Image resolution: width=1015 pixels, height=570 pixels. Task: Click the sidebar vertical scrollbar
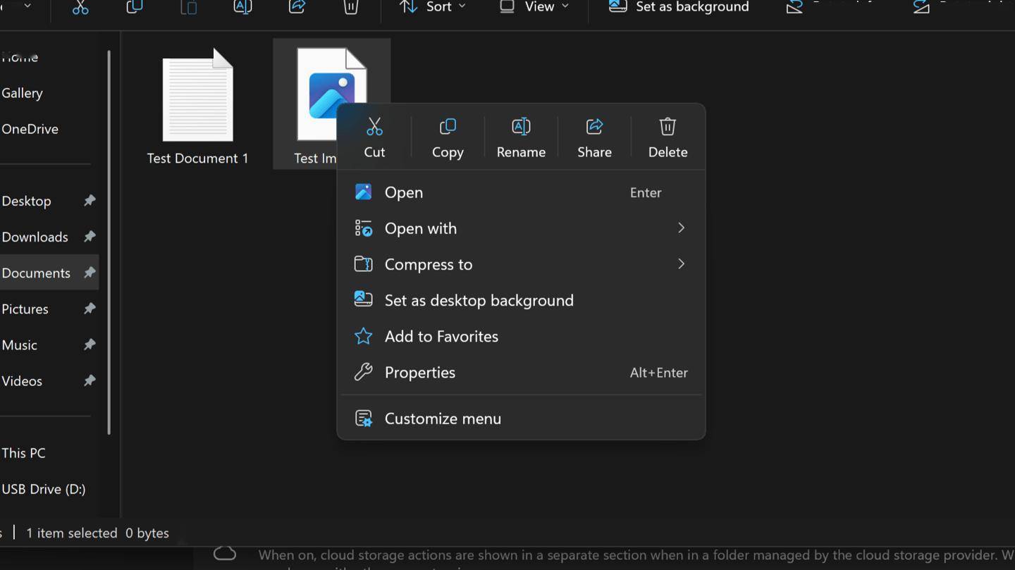109,242
